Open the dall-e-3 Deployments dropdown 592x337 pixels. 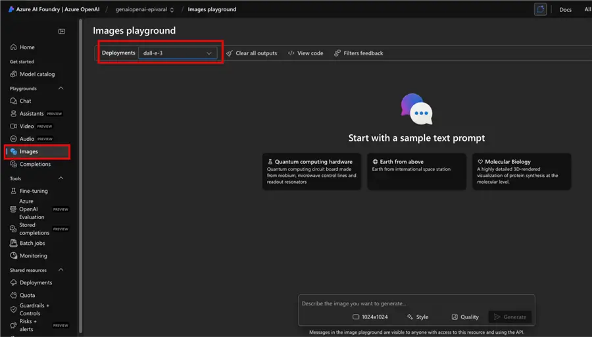click(x=178, y=53)
